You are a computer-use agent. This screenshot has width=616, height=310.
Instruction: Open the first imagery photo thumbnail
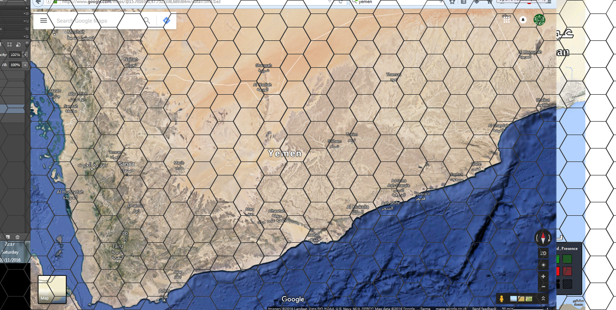tap(514, 299)
